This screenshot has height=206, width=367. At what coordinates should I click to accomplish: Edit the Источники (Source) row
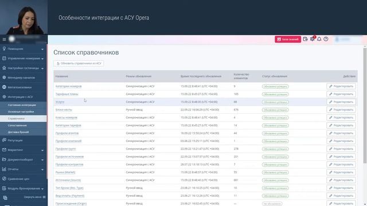341,180
